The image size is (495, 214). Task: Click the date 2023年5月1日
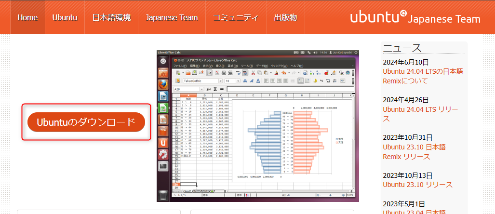point(404,204)
